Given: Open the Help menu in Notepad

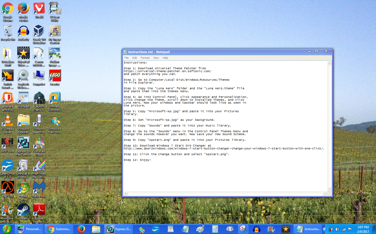Looking at the screenshot, I should tap(165, 58).
